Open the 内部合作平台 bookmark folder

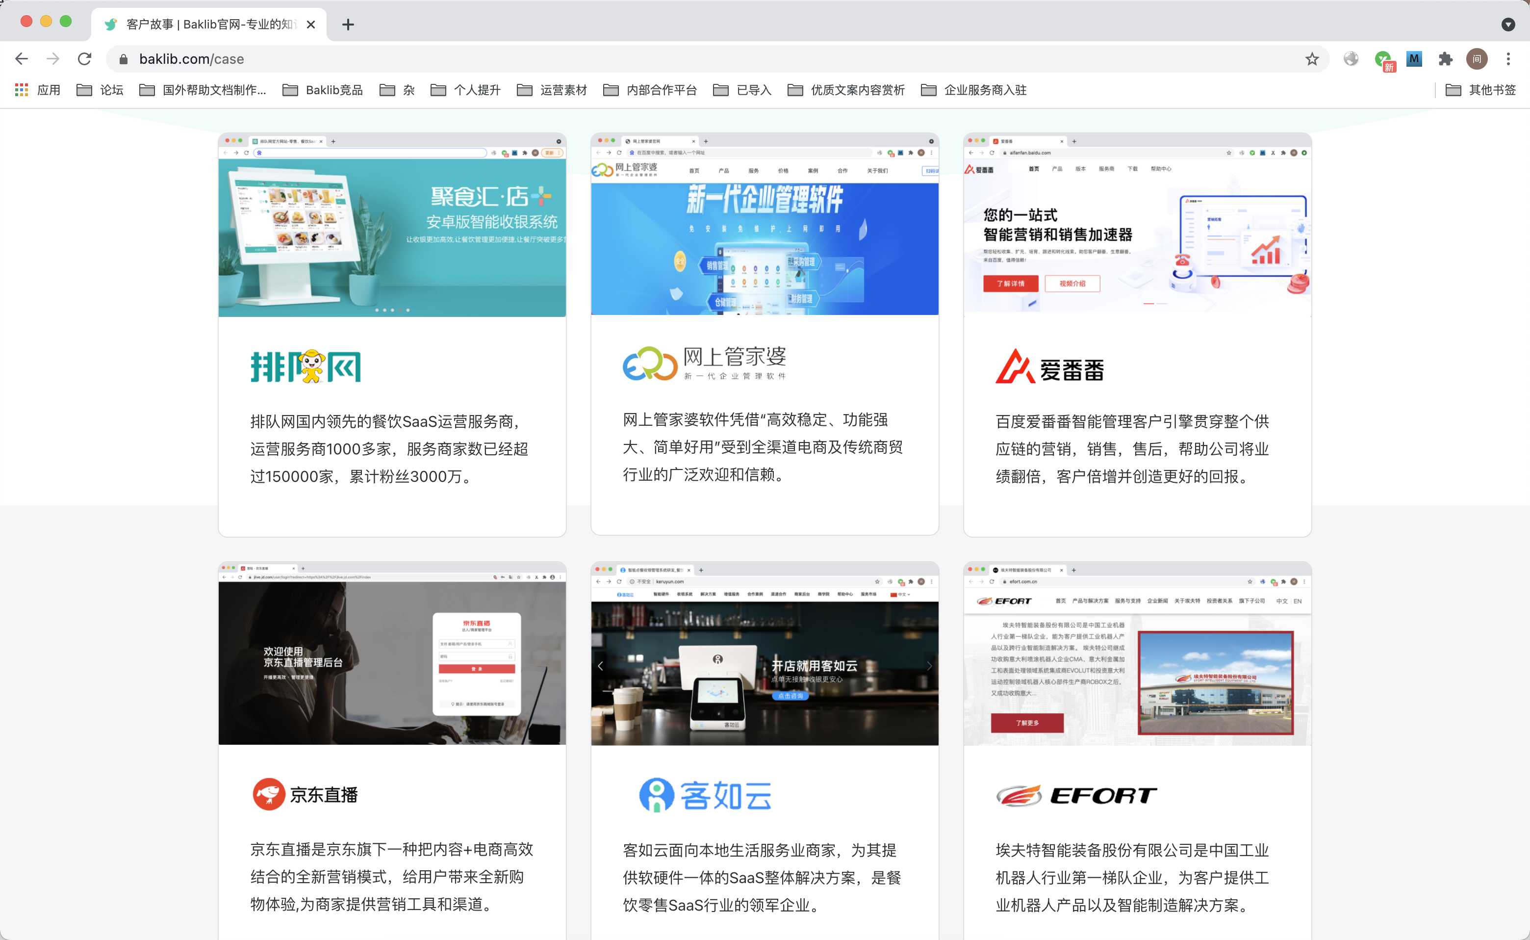click(650, 90)
